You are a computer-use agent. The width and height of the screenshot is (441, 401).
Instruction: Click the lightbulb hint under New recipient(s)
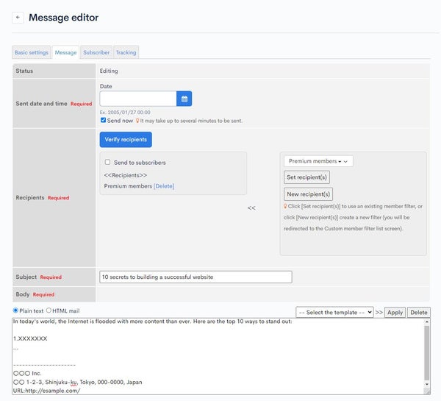pos(285,206)
